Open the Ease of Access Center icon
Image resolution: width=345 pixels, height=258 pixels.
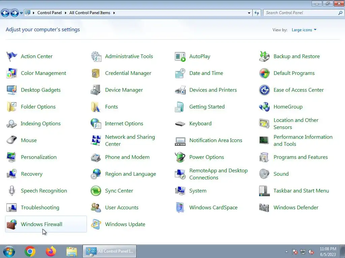click(264, 90)
